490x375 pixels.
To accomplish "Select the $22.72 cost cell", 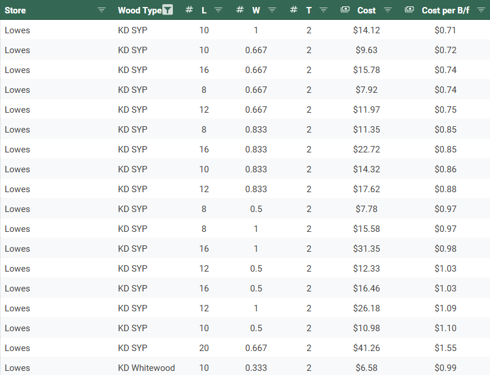I will point(367,150).
